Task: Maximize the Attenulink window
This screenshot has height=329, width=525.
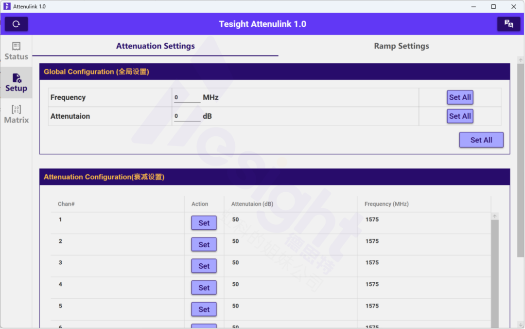Action: [493, 6]
